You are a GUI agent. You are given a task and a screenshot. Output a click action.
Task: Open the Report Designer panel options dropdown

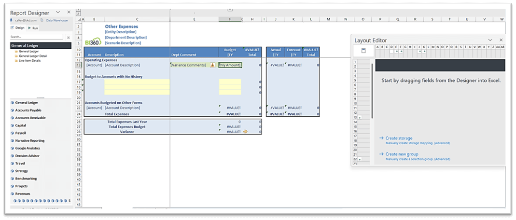(58, 12)
